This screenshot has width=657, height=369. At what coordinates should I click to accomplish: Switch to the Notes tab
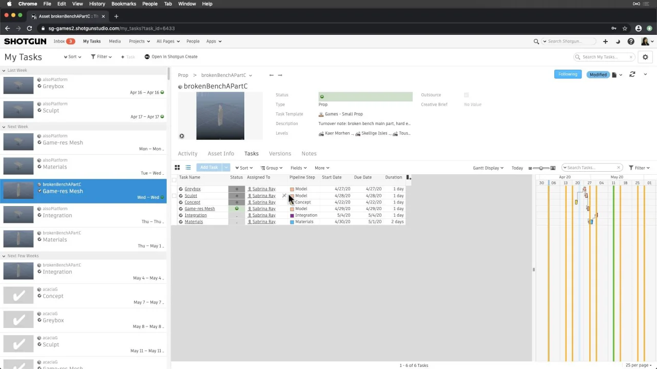tap(309, 154)
